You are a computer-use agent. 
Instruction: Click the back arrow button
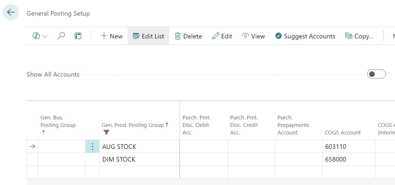point(11,12)
